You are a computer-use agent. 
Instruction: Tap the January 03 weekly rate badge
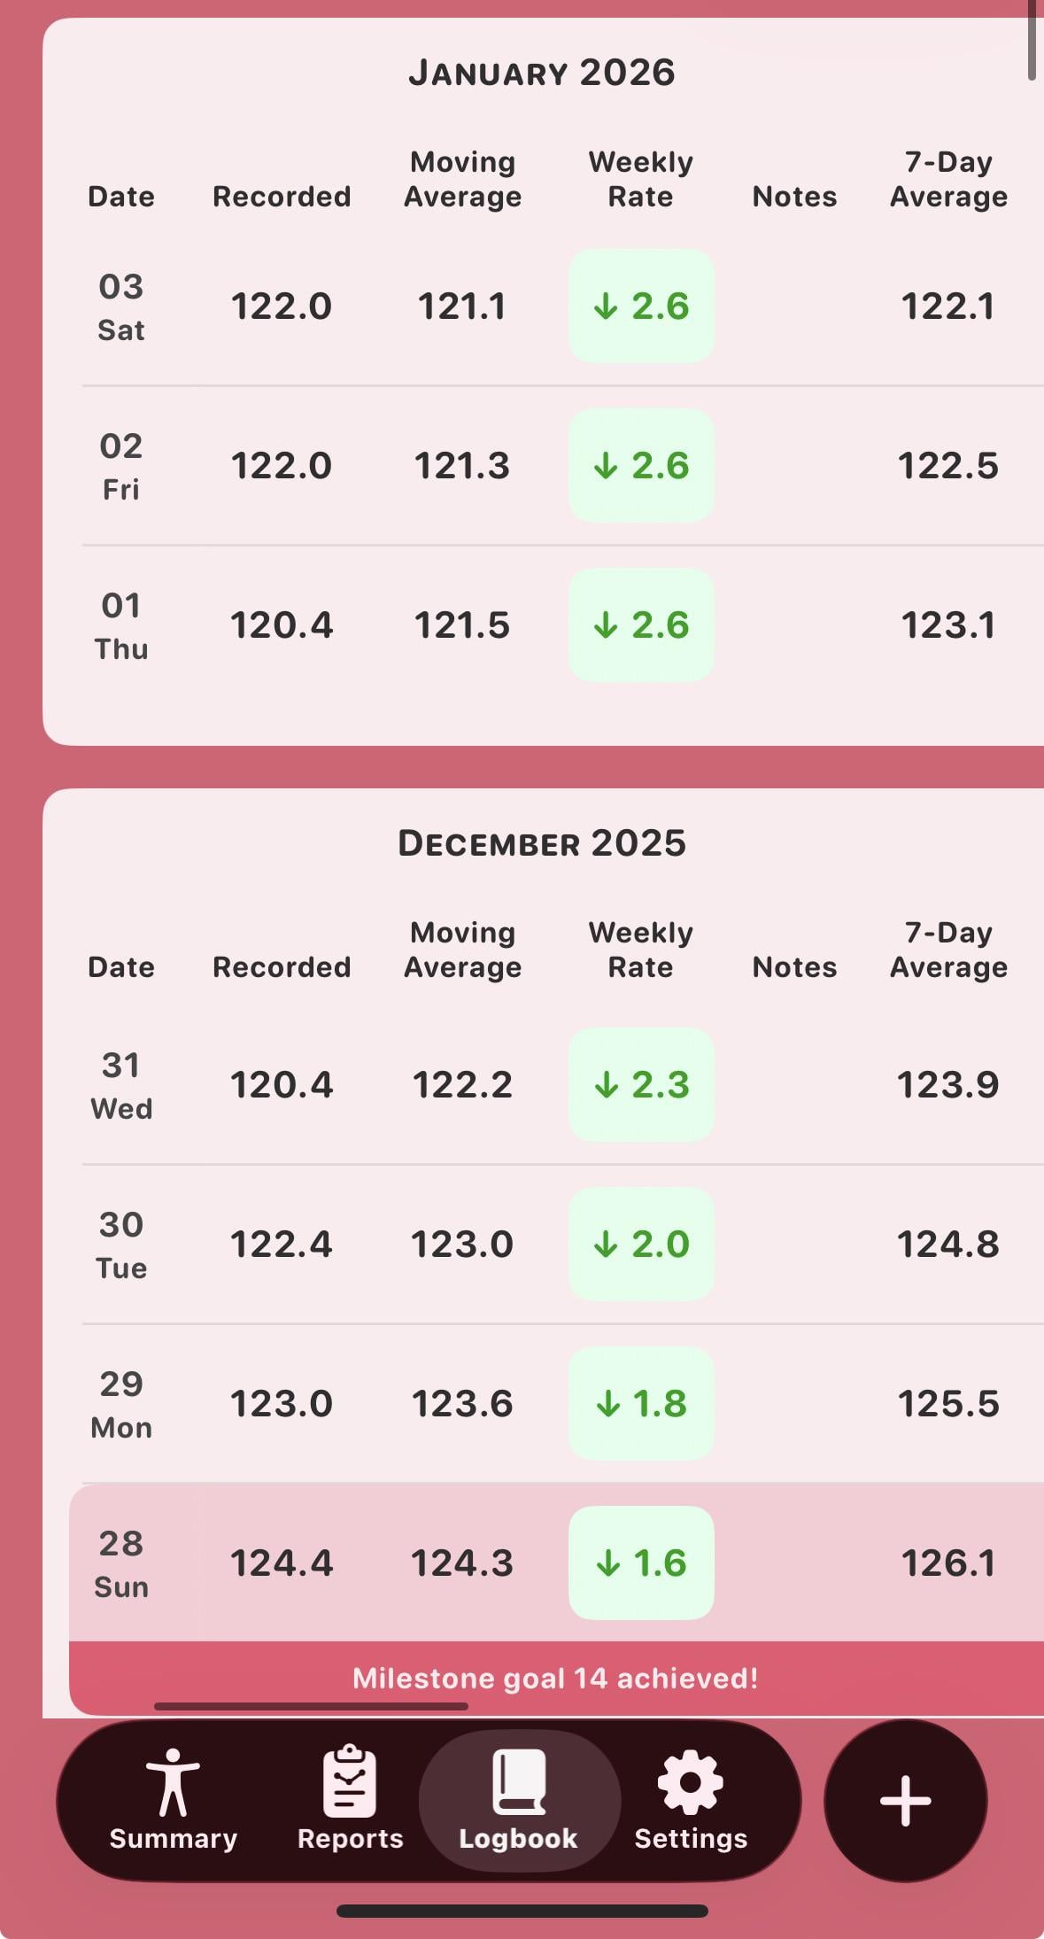641,306
